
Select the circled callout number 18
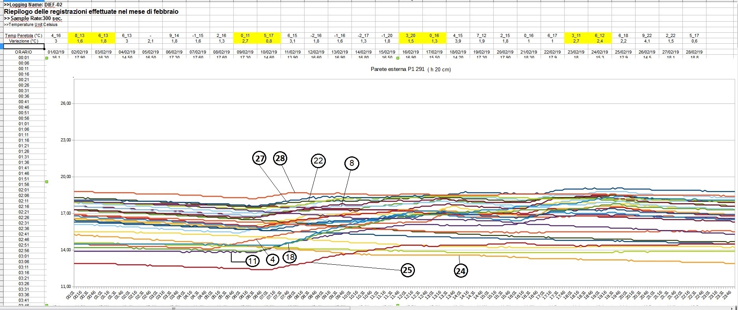[290, 257]
